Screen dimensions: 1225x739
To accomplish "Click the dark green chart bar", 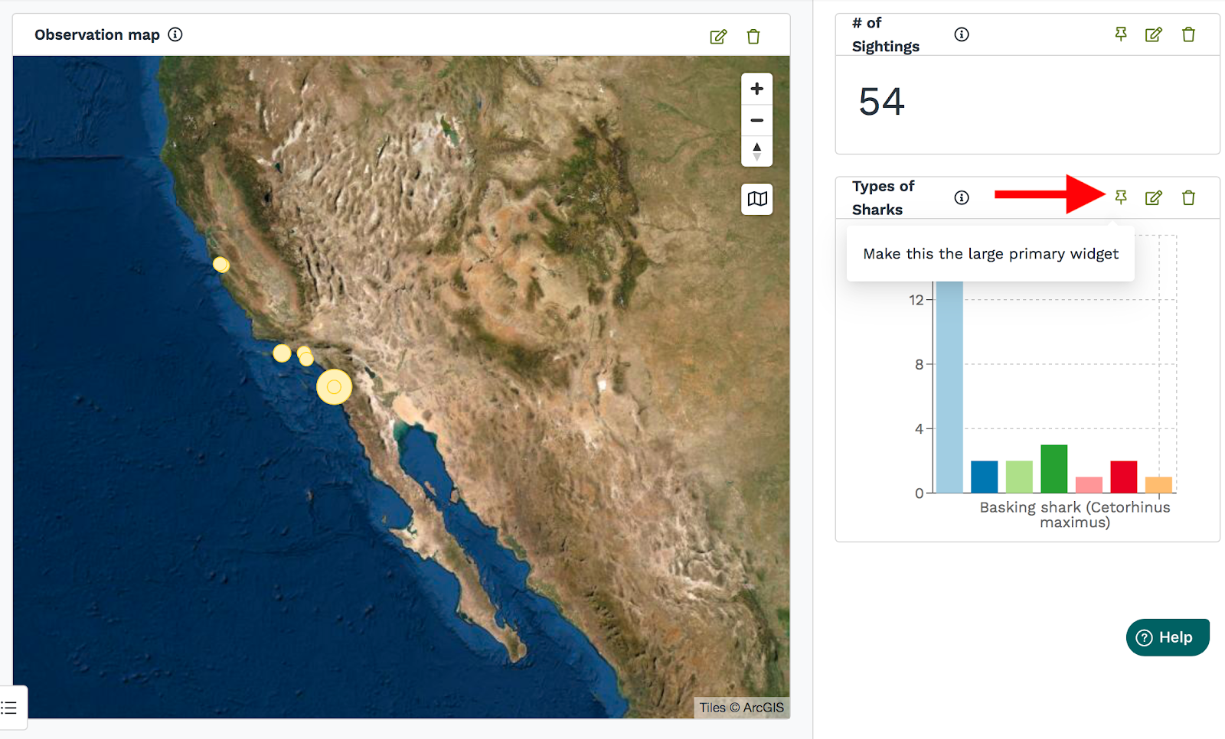I will tap(1053, 469).
